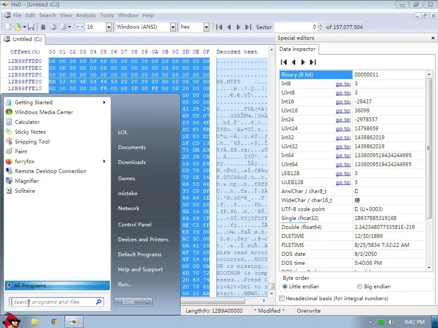This screenshot has width=438, height=328.
Task: Open the shutdown options arrow beside Lock
Action: pyautogui.click(x=148, y=302)
